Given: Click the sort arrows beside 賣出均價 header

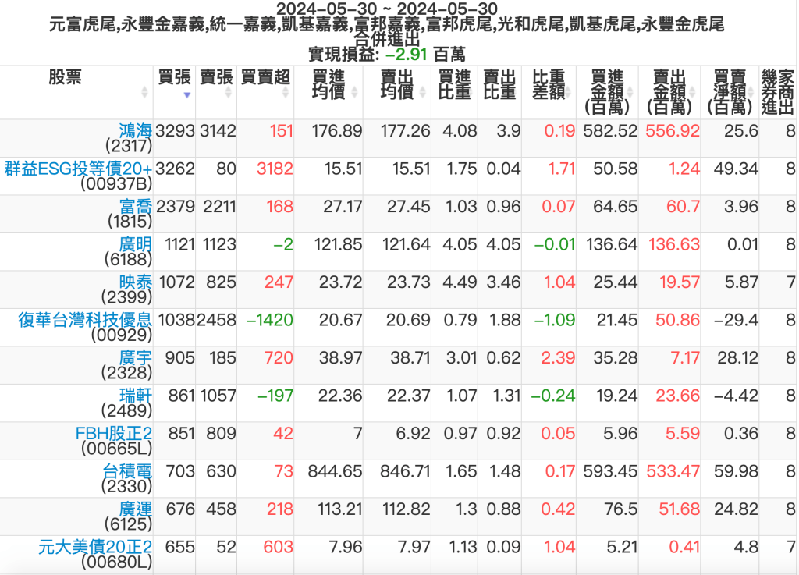Looking at the screenshot, I should (423, 92).
